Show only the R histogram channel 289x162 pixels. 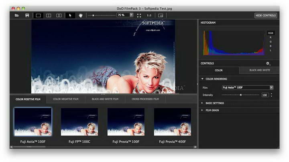(270, 37)
